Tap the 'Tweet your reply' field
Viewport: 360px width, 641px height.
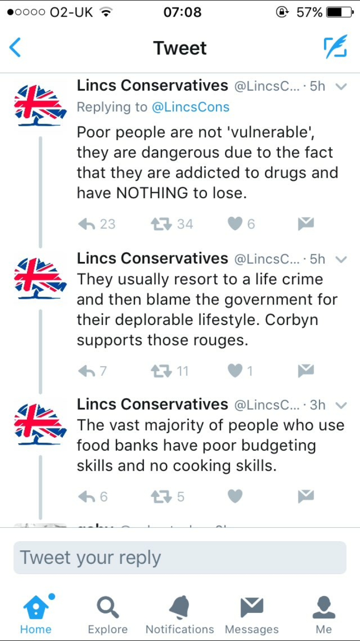point(180,557)
